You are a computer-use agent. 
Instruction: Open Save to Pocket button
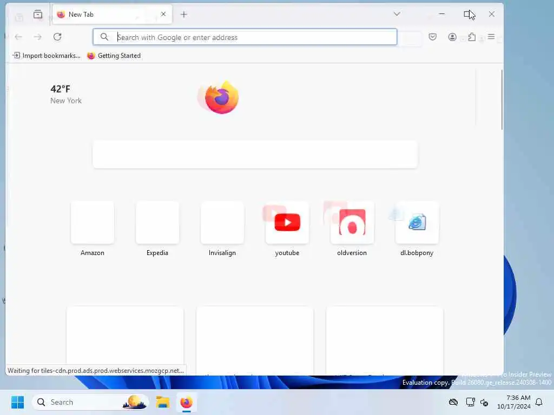click(432, 37)
